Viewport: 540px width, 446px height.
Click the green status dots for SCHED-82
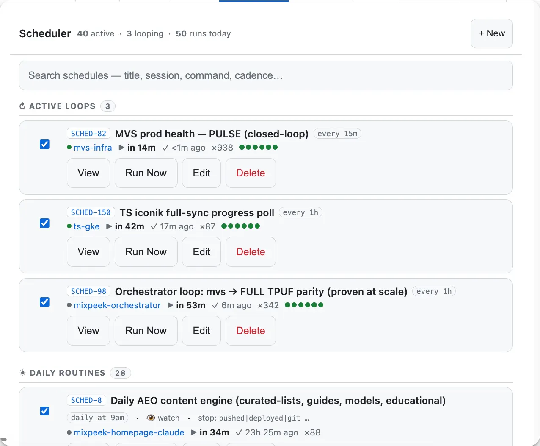pos(259,147)
